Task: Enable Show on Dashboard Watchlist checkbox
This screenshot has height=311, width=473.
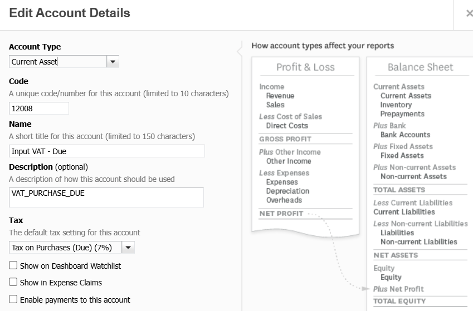Action: click(13, 266)
